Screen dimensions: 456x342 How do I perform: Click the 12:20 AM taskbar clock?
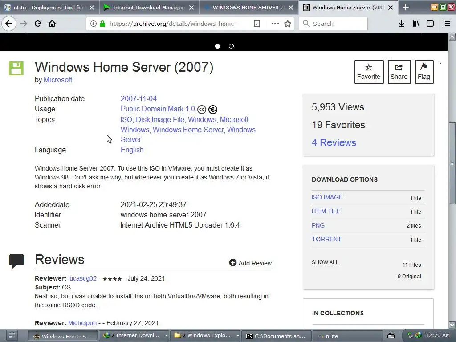(x=437, y=335)
